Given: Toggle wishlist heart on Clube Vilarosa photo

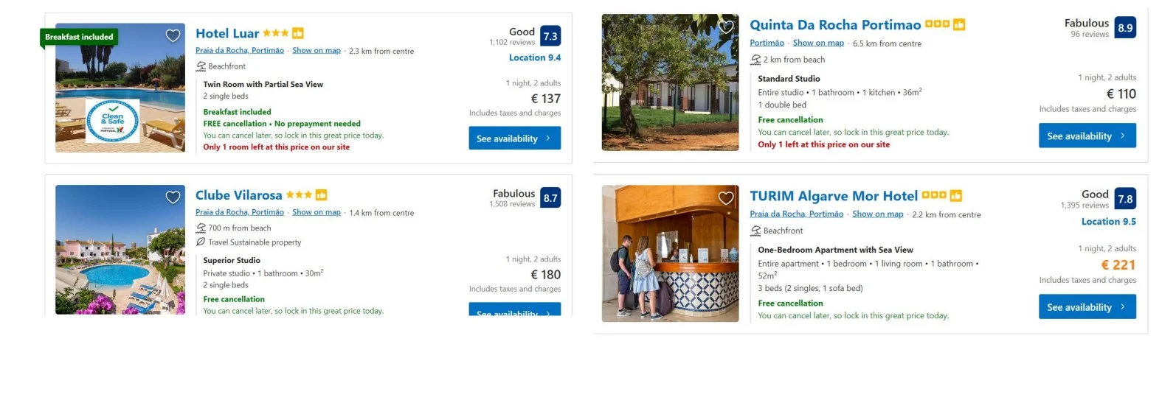Looking at the screenshot, I should click(173, 197).
